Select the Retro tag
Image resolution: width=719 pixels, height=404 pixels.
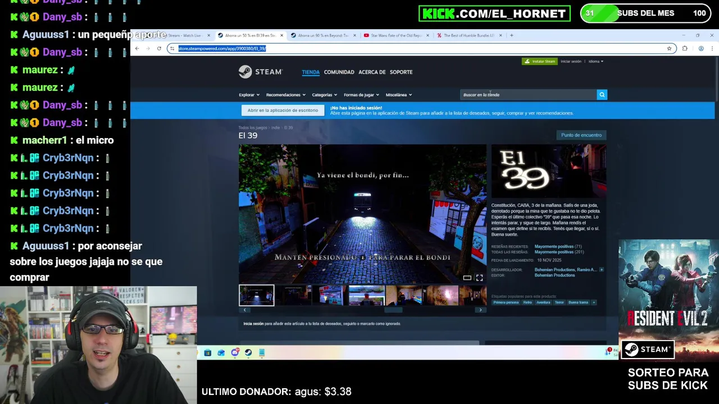(527, 302)
